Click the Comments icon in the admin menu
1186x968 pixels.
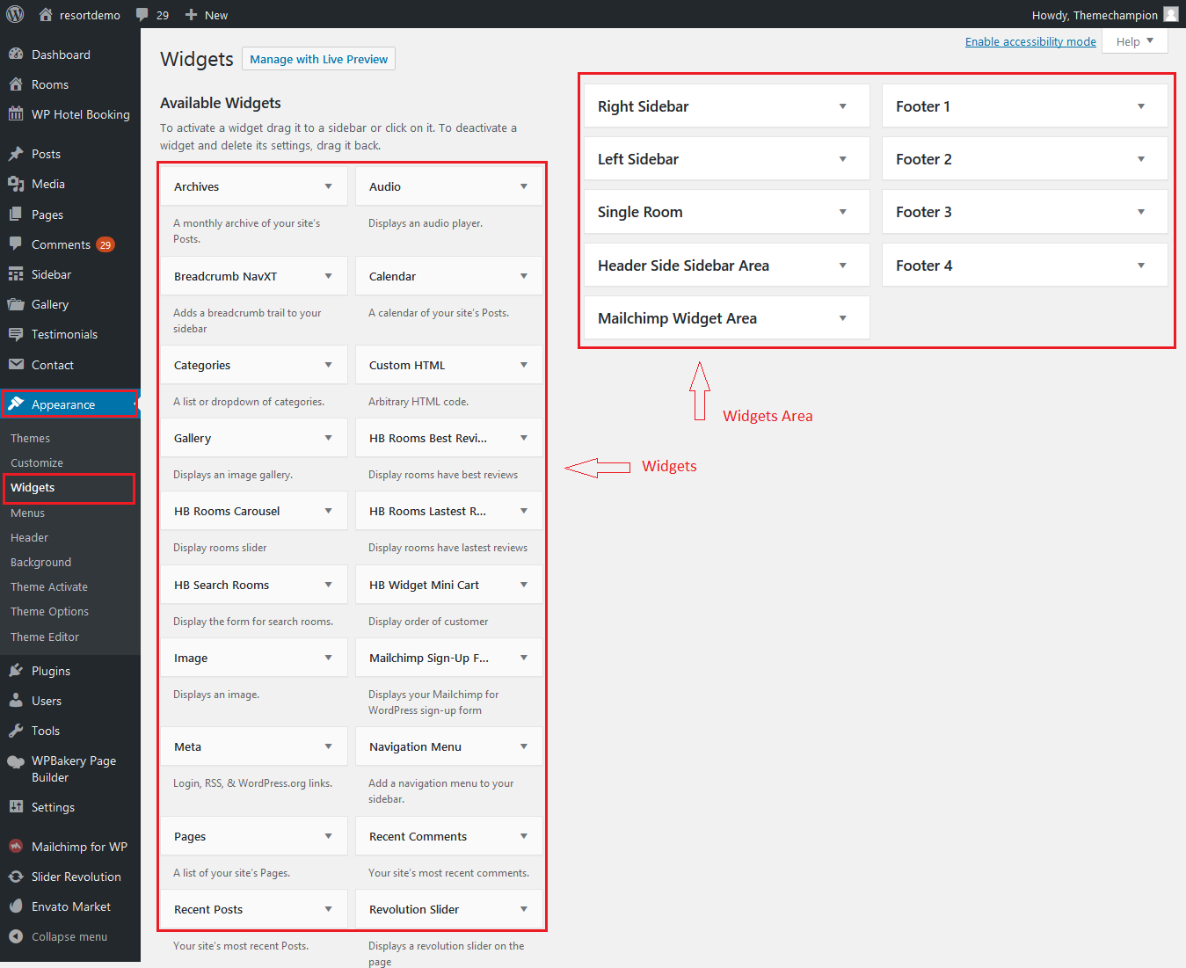click(16, 244)
